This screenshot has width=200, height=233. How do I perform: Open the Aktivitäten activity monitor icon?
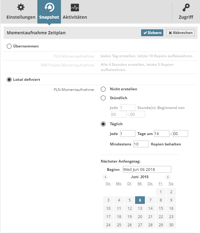[75, 7]
